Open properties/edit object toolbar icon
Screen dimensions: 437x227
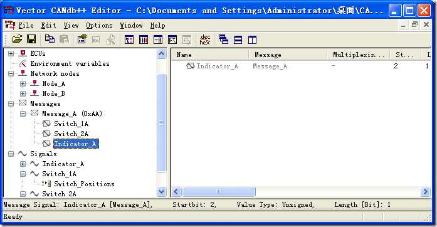82,39
